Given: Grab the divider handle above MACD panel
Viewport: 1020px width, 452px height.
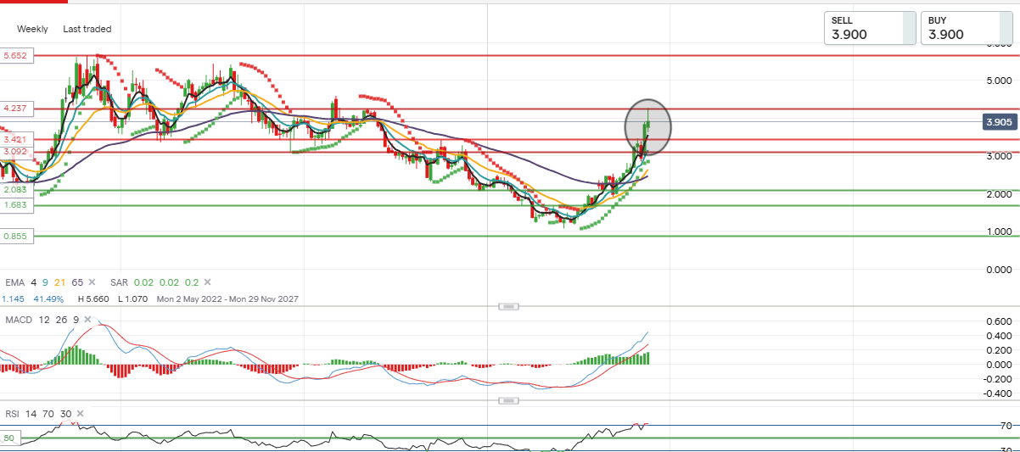Looking at the screenshot, I should coord(508,306).
